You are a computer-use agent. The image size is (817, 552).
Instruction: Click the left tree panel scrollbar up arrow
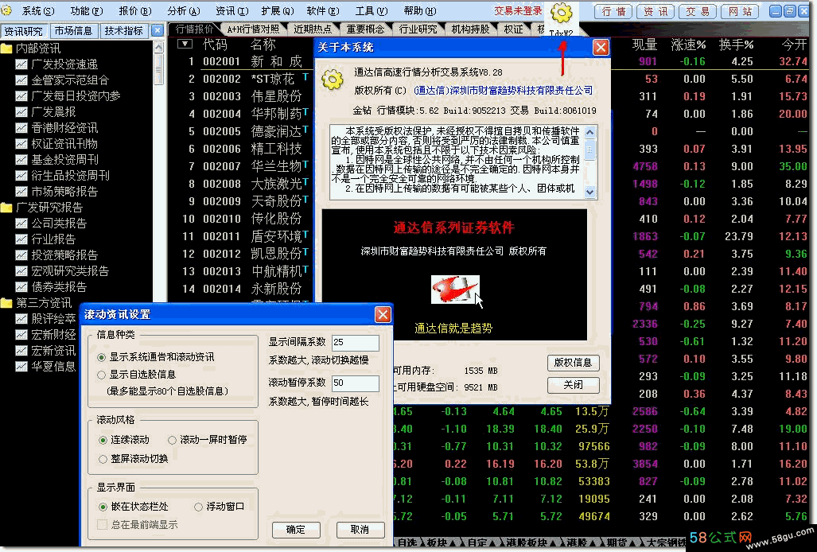point(158,47)
